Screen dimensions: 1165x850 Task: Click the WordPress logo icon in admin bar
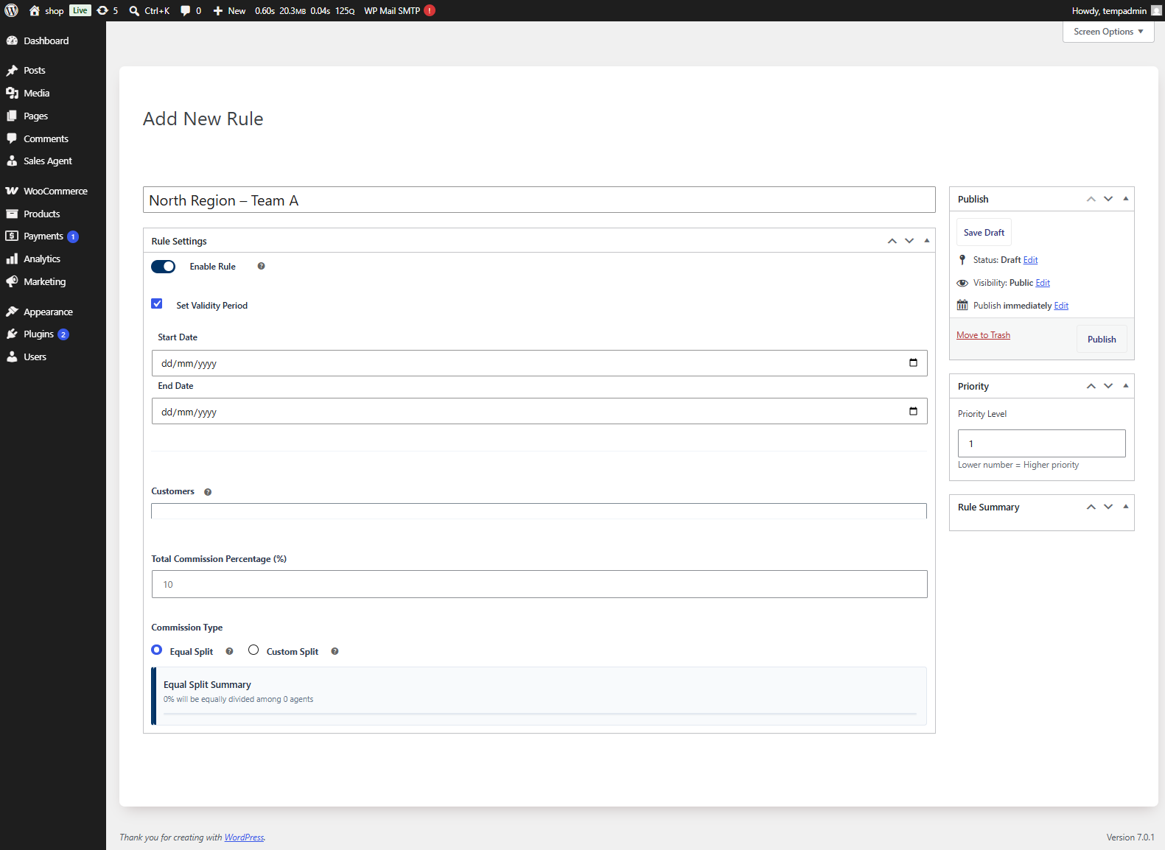(11, 10)
